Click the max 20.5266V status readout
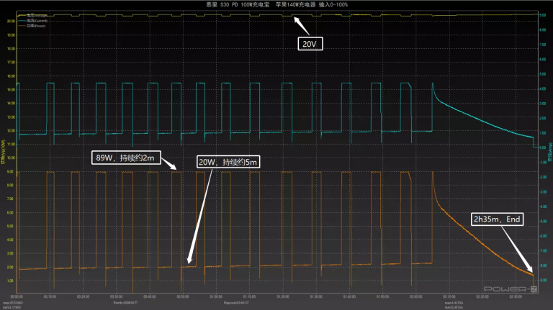This screenshot has height=310, width=553. point(13,303)
